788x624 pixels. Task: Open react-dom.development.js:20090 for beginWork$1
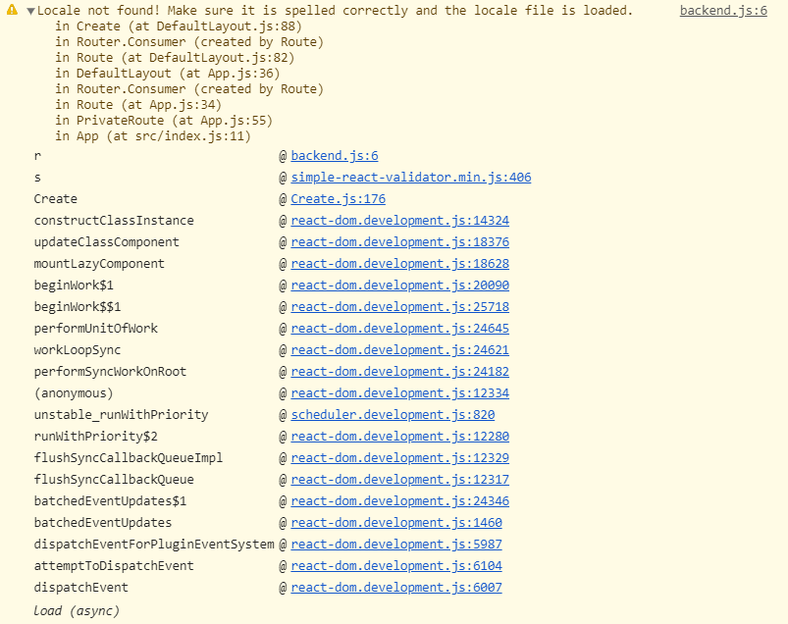[399, 285]
